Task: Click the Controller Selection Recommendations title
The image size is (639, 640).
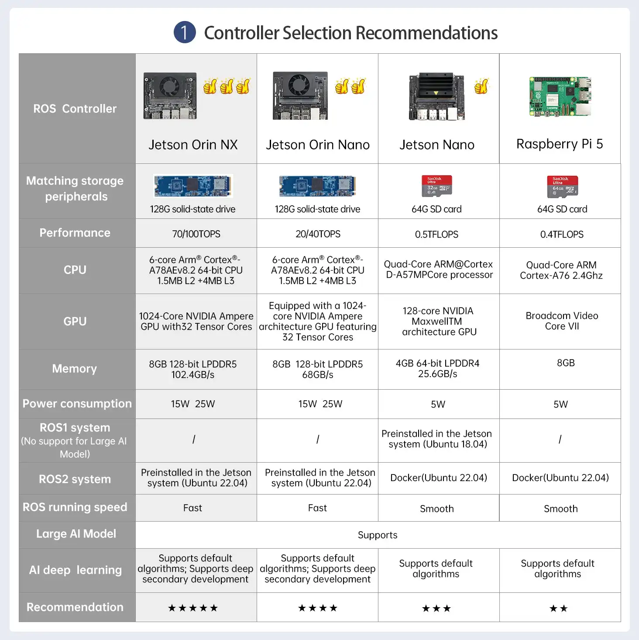Action: coord(351,33)
